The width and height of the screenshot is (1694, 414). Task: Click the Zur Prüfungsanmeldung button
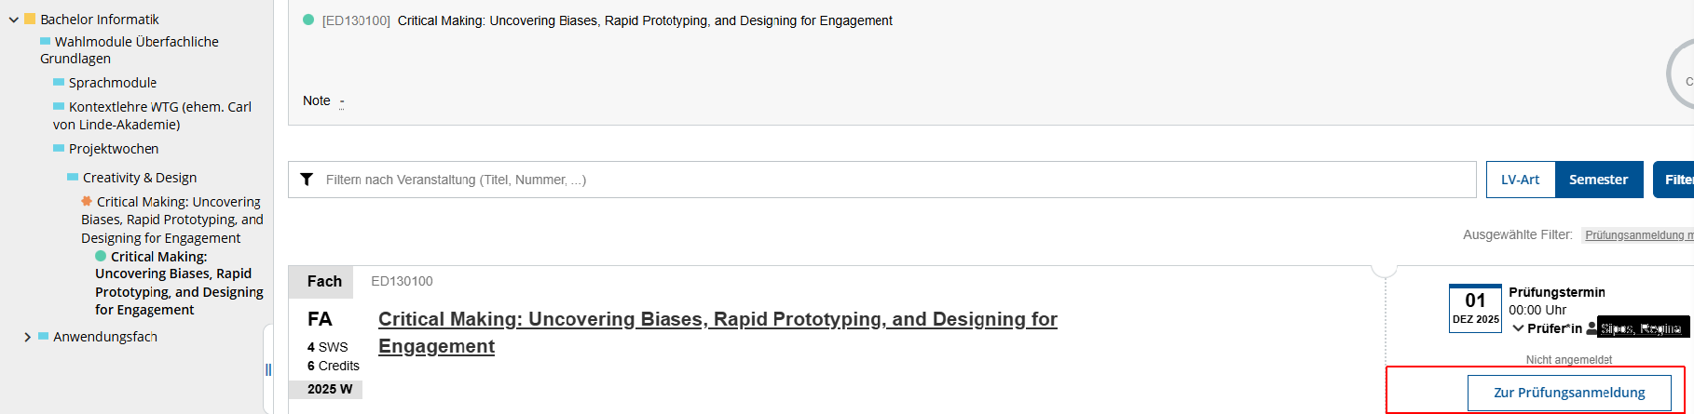point(1569,393)
